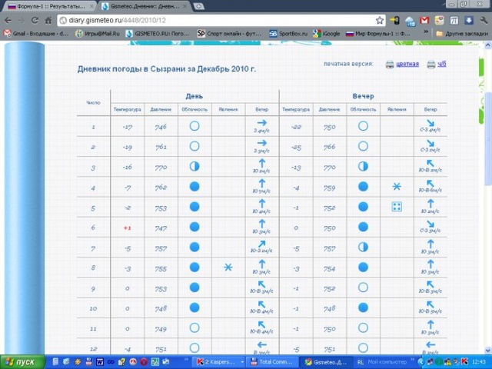Expand the Другие закладки bookmarks folder
The width and height of the screenshot is (492, 369).
click(x=460, y=34)
